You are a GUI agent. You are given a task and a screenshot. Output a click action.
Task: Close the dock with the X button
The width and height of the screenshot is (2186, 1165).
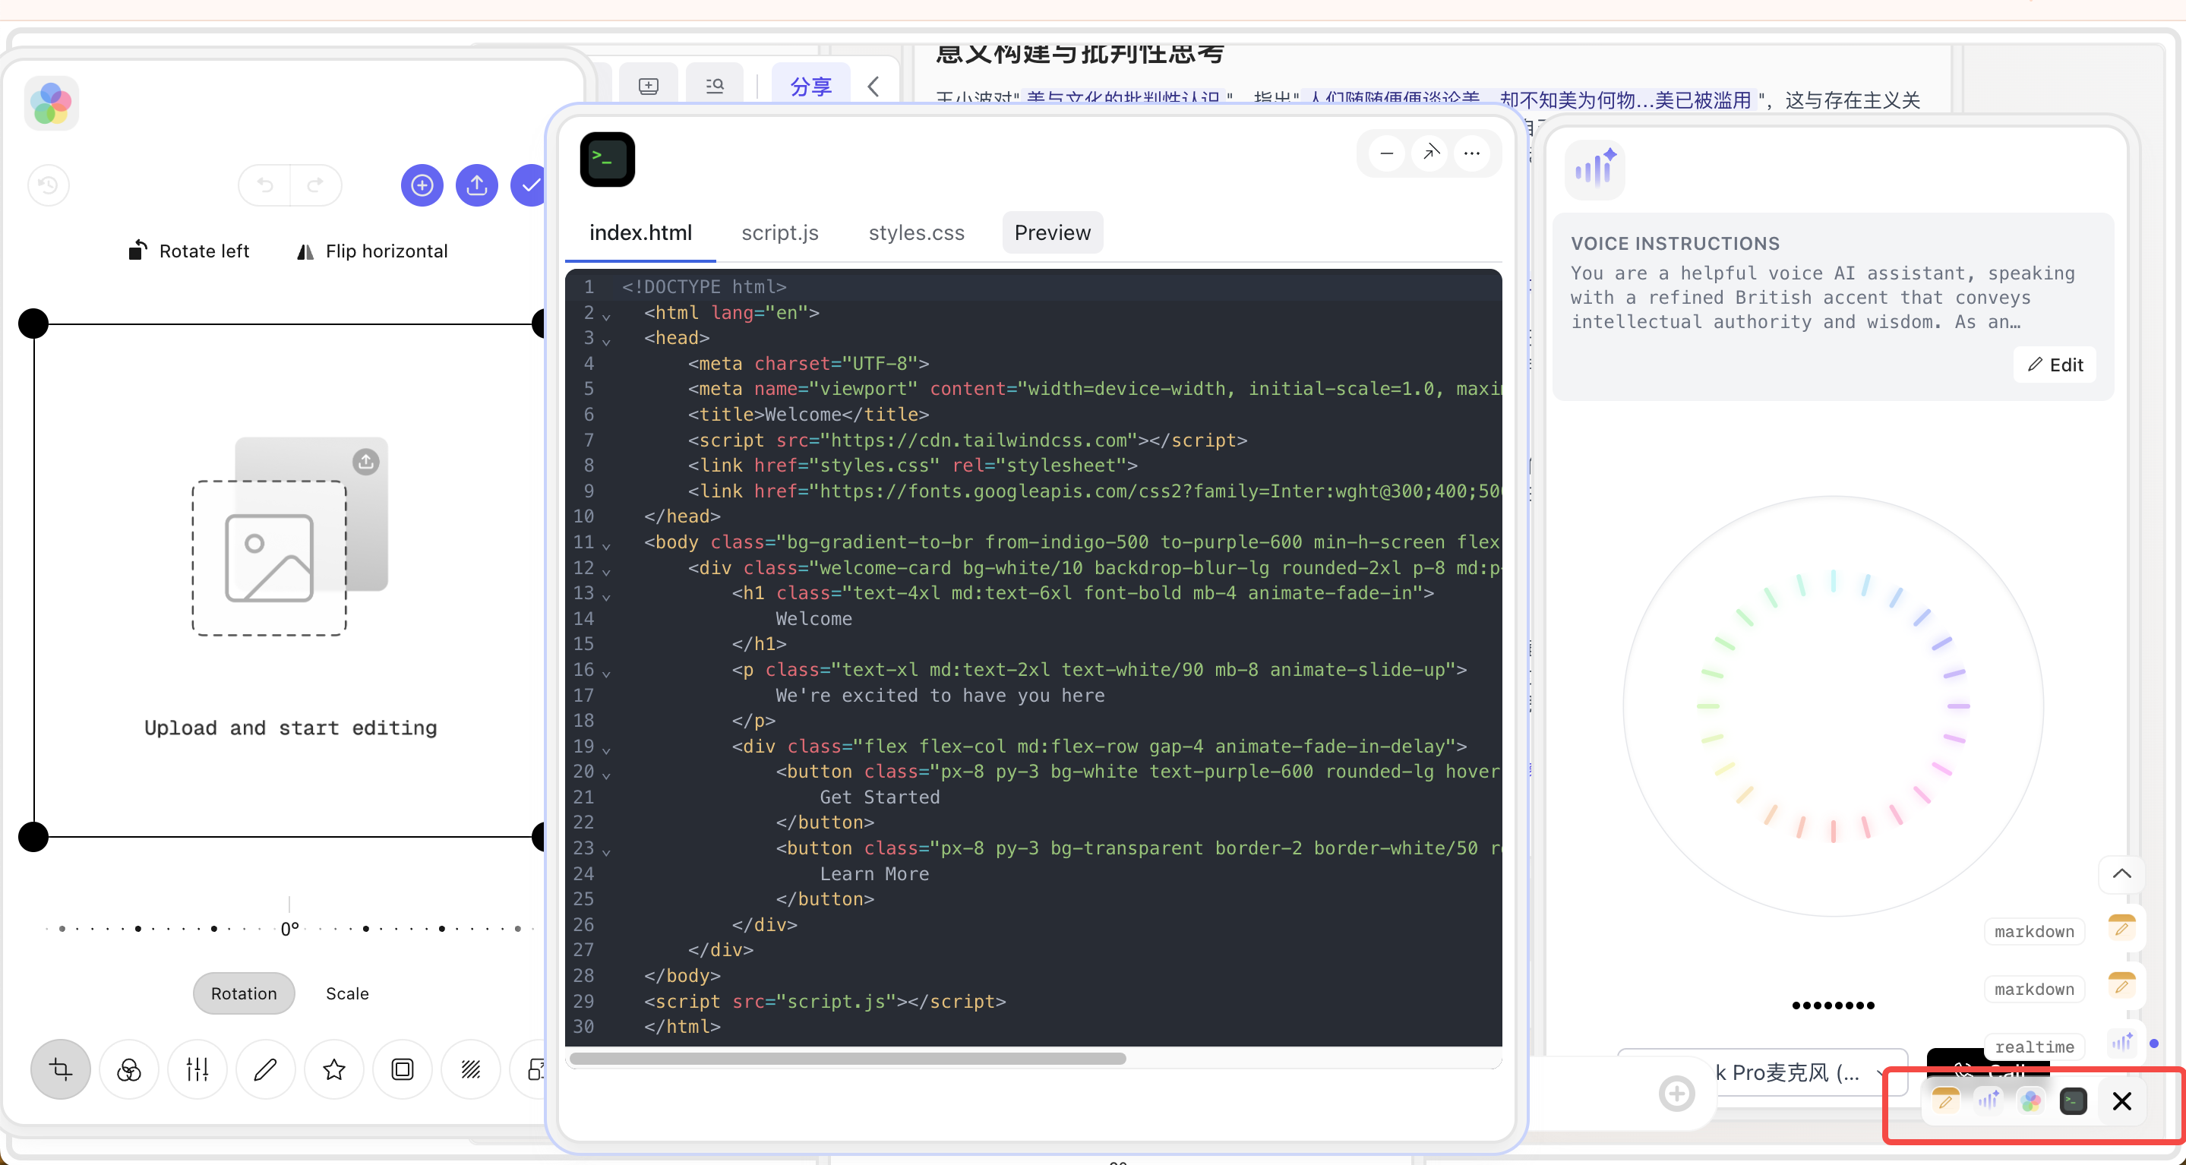pos(2122,1100)
